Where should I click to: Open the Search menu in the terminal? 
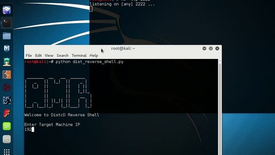pyautogui.click(x=62, y=56)
